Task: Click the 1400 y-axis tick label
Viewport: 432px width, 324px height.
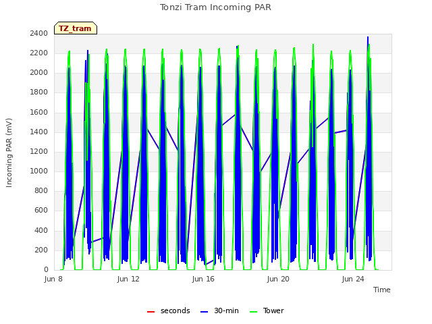Action: pos(39,132)
